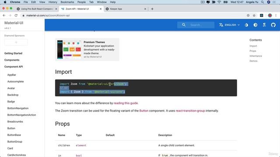Click the 'children' prop name cell
Viewport: 280px width, 157px height.
(x=64, y=145)
